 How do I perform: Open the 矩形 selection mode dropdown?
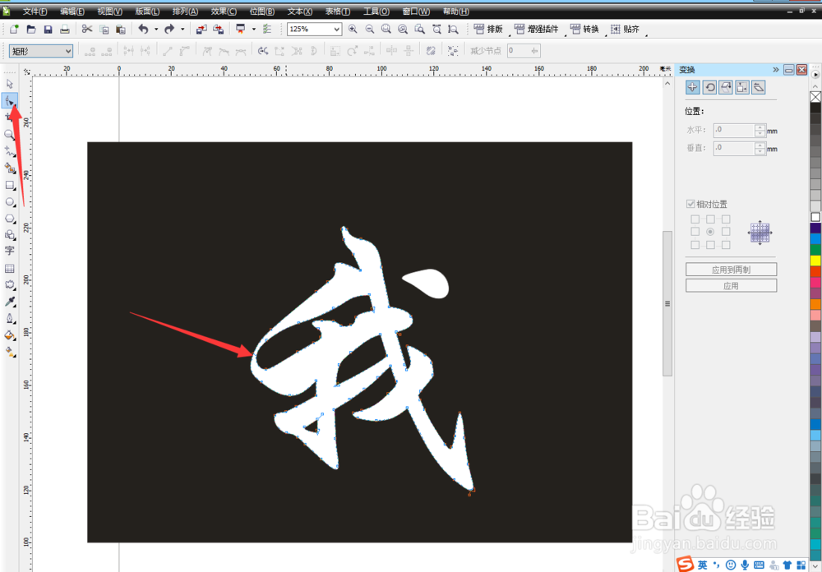tap(68, 51)
